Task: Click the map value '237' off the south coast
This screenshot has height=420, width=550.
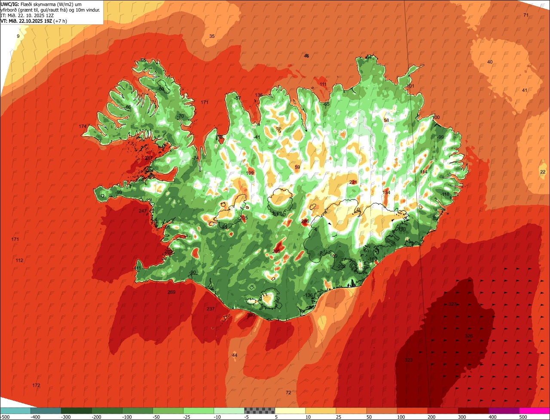Action: click(x=211, y=309)
